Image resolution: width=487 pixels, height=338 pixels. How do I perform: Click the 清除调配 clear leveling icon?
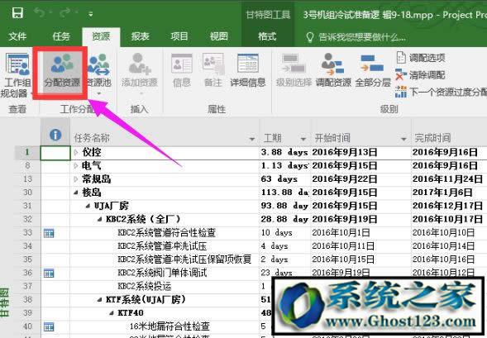(x=420, y=75)
